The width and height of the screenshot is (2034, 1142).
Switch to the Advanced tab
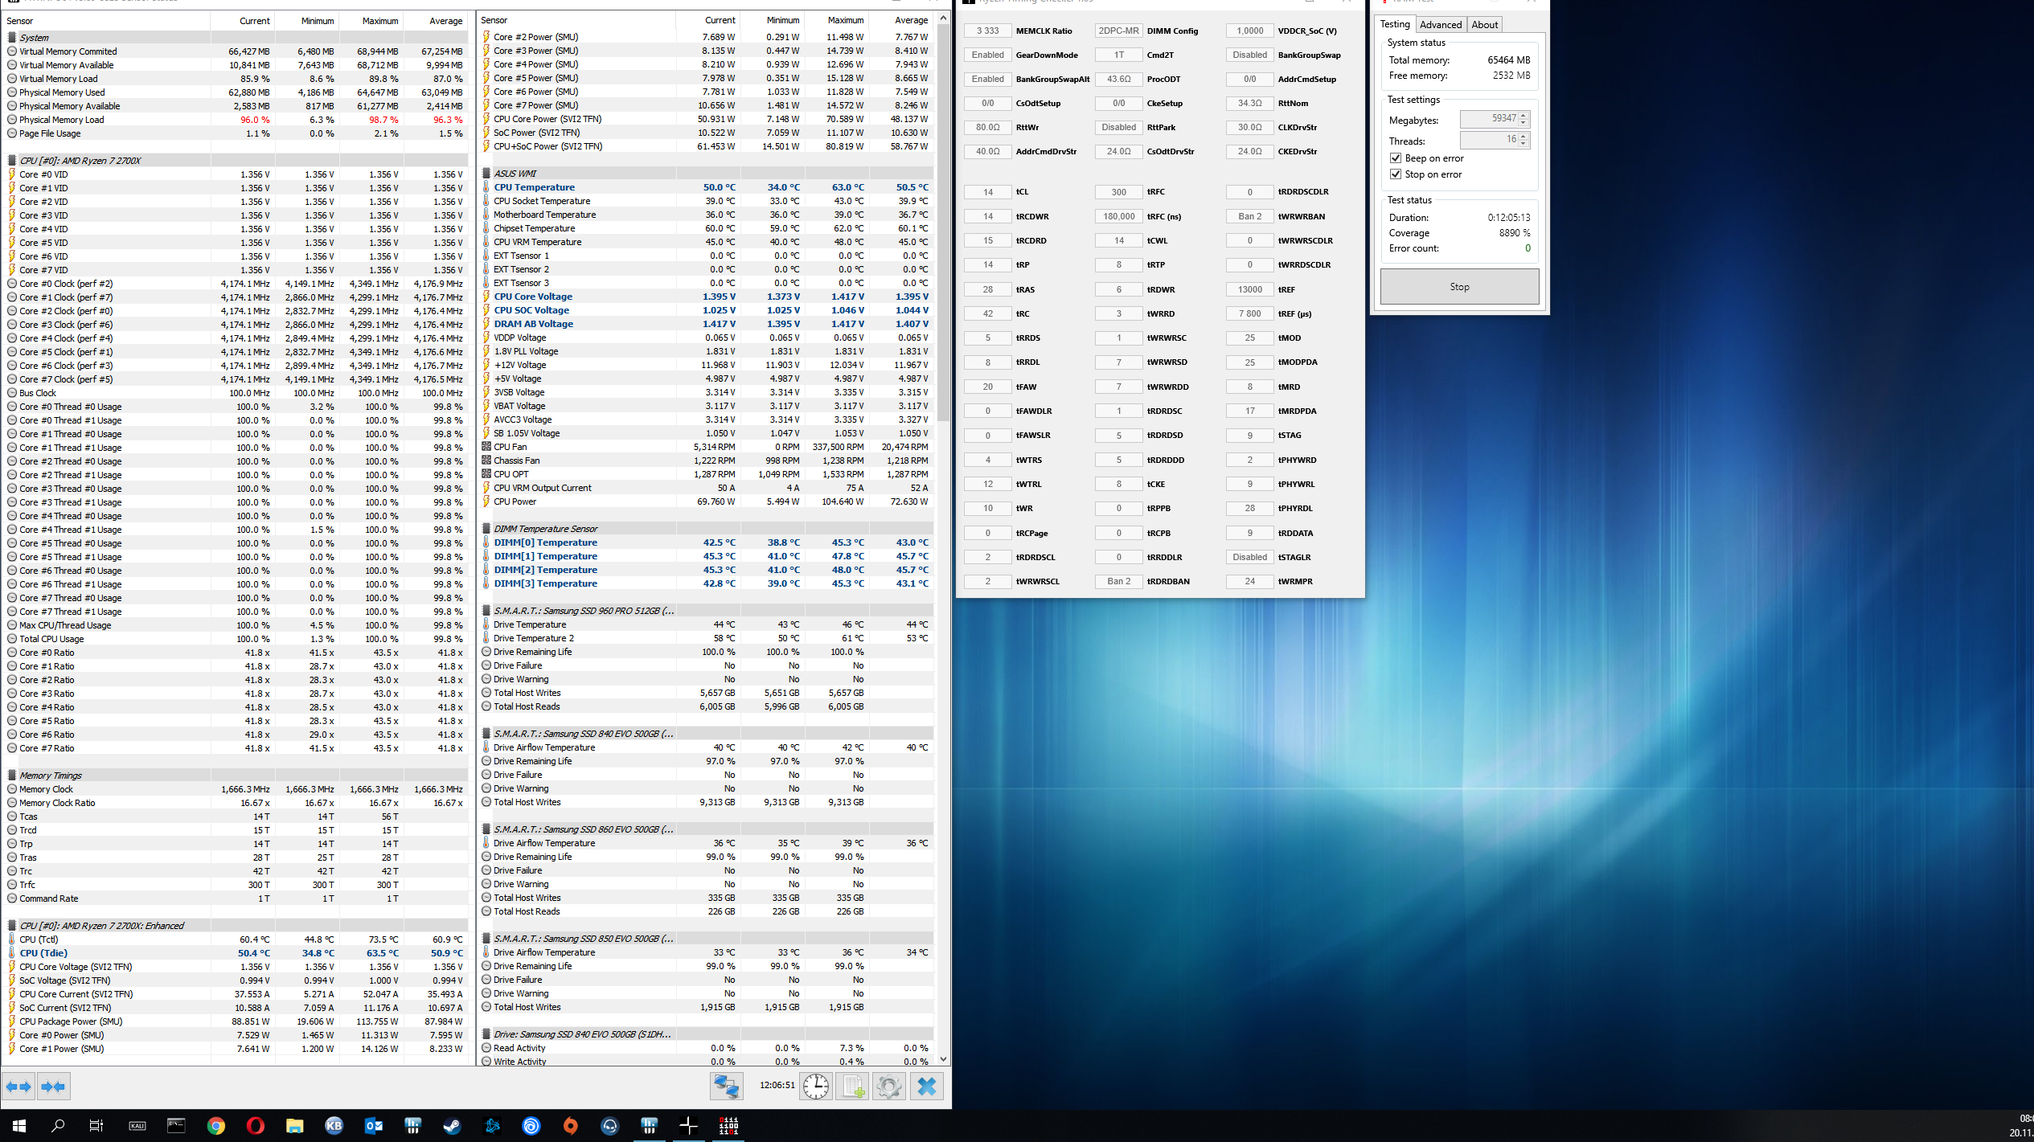click(1440, 25)
